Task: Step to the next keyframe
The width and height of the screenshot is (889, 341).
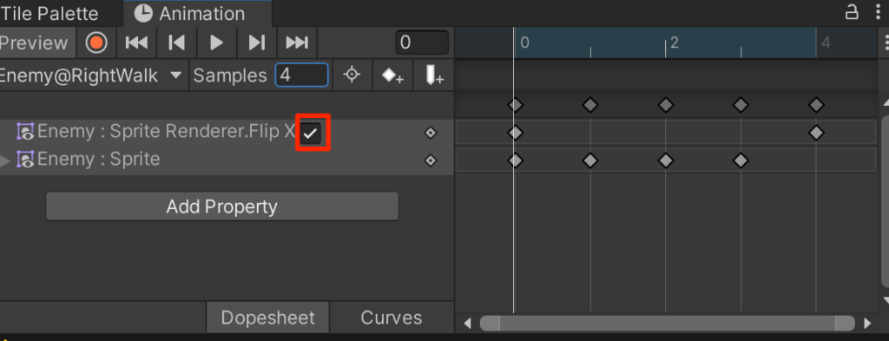Action: pyautogui.click(x=257, y=43)
